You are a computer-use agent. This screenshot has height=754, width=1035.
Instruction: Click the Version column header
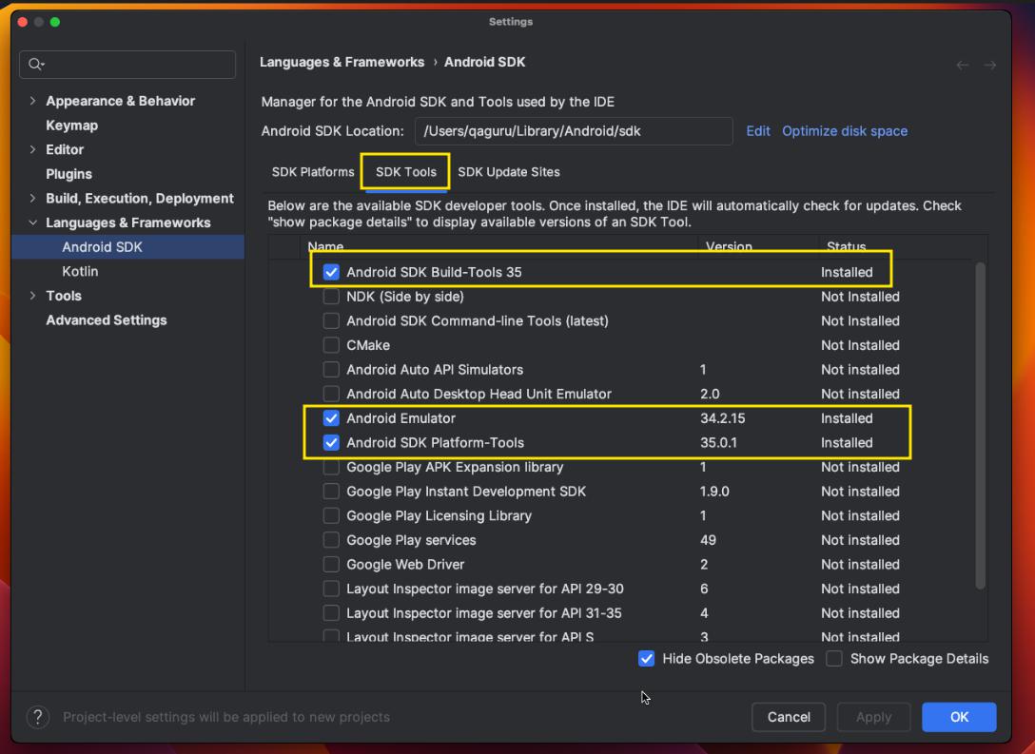tap(729, 246)
